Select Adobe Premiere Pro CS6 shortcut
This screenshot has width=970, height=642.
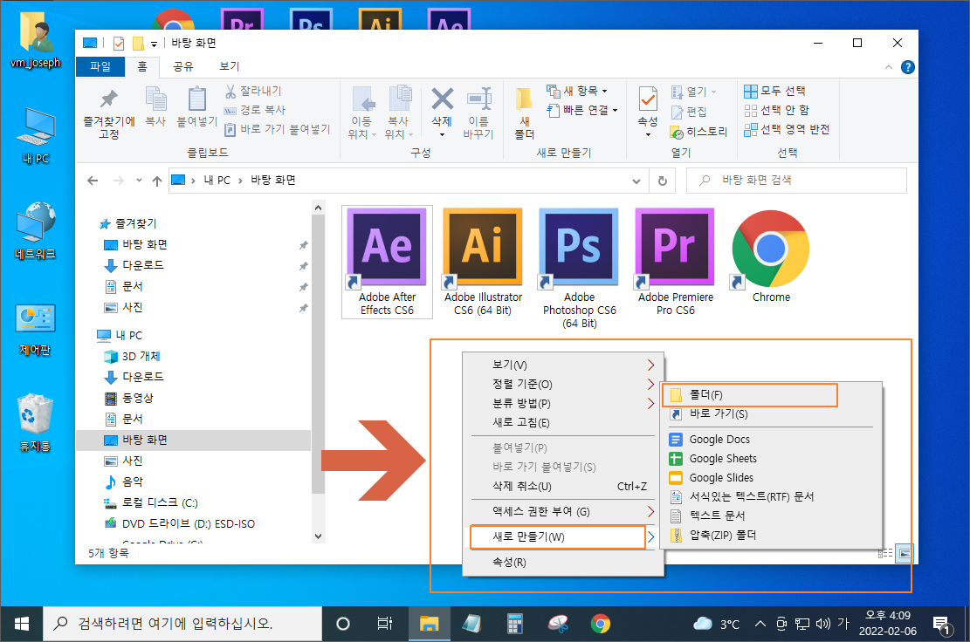675,262
